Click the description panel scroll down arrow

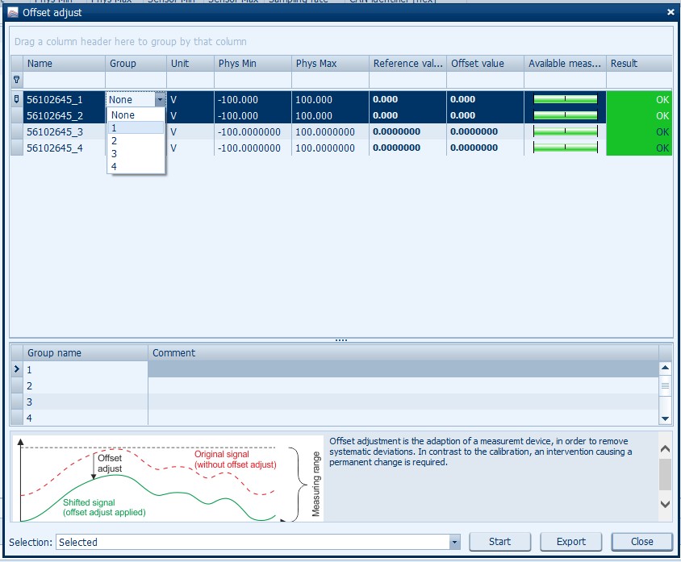[665, 504]
